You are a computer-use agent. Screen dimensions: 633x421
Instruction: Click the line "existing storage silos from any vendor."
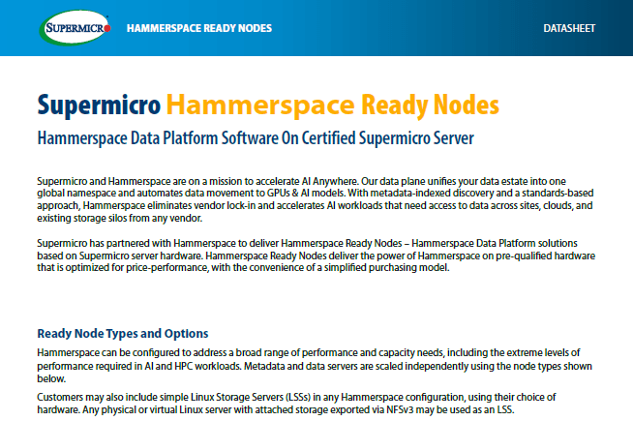coord(119,218)
